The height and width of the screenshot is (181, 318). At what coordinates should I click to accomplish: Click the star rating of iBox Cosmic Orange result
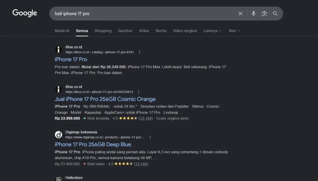(128, 119)
